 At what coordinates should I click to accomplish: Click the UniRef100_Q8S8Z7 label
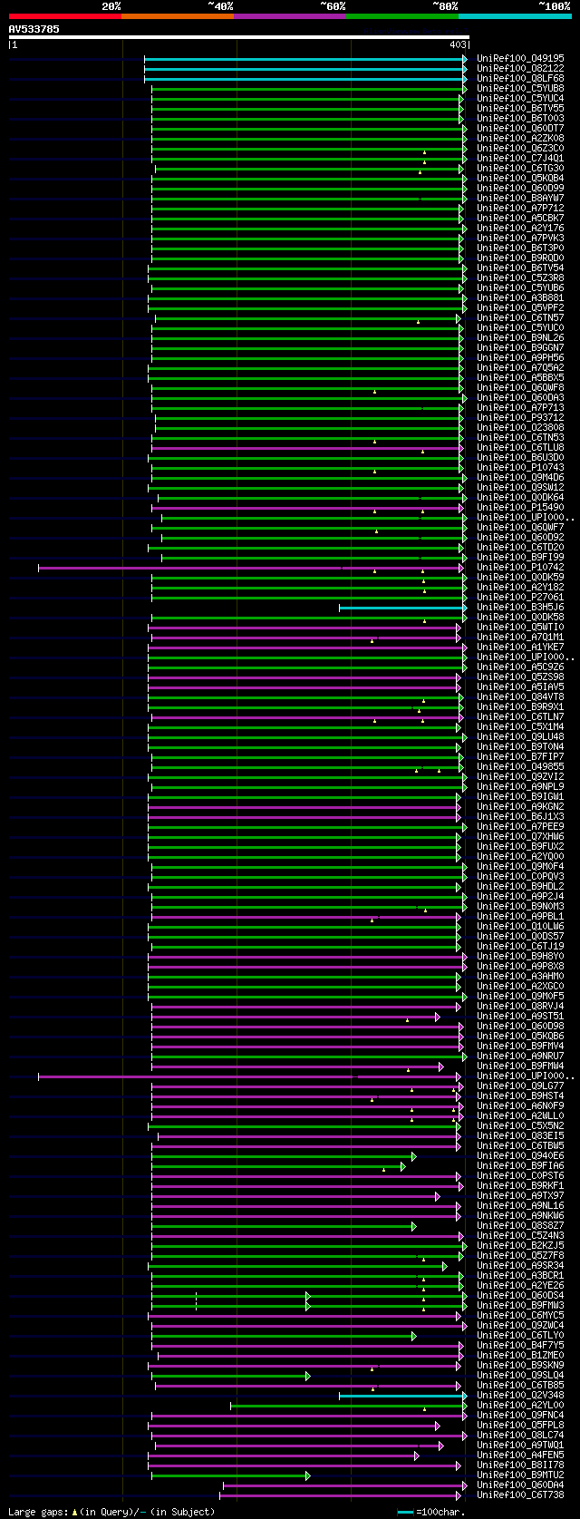click(520, 1225)
